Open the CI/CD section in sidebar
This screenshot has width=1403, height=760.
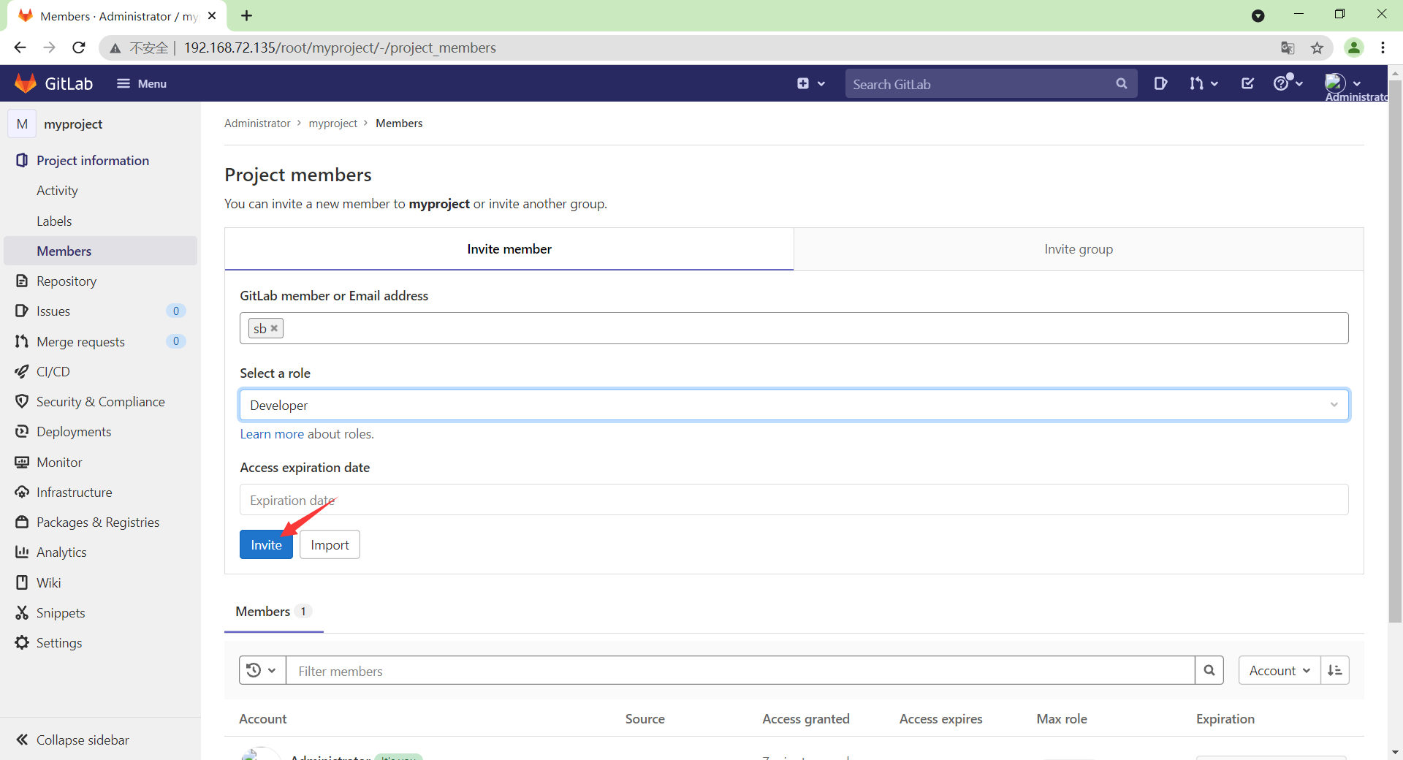[52, 371]
